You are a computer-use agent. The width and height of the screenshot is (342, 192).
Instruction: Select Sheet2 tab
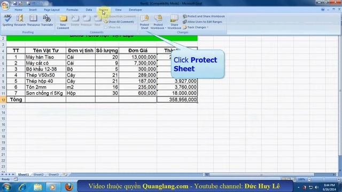pyautogui.click(x=38, y=174)
